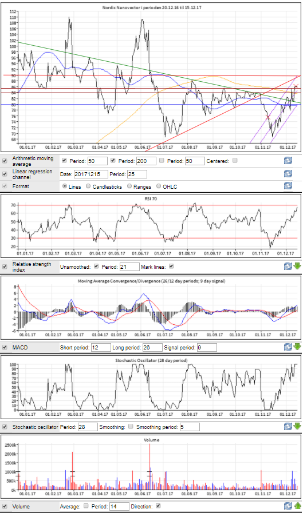
Task: Refresh the Format row
Action: (x=288, y=185)
